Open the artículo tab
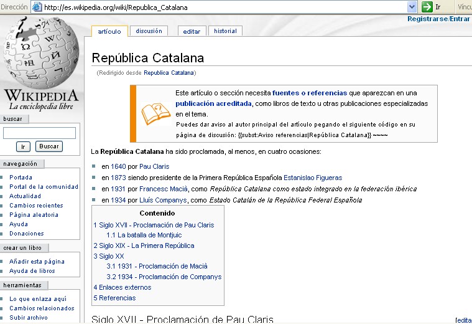The width and height of the screenshot is (472, 324). (x=109, y=31)
